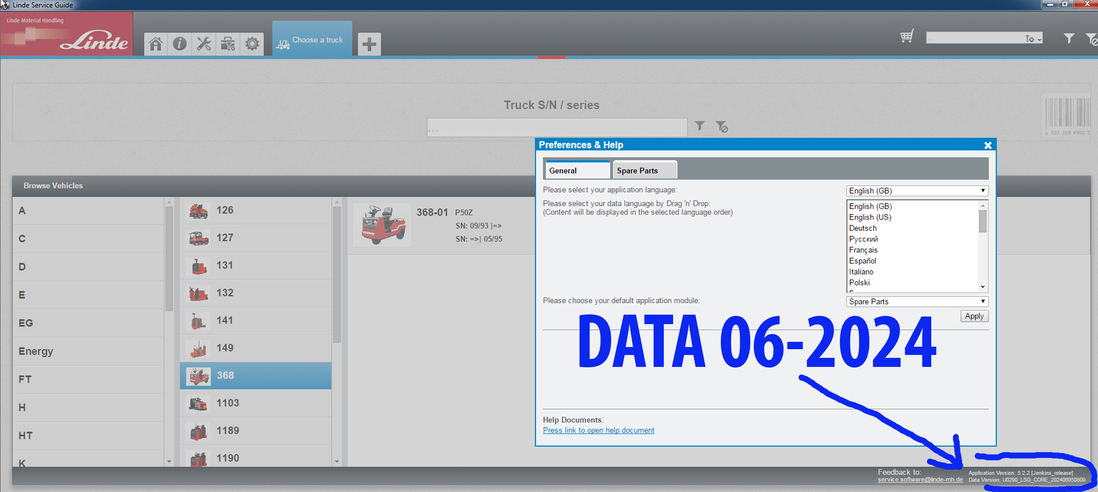1098x492 pixels.
Task: Select Deutsch in data language list
Action: pos(863,228)
